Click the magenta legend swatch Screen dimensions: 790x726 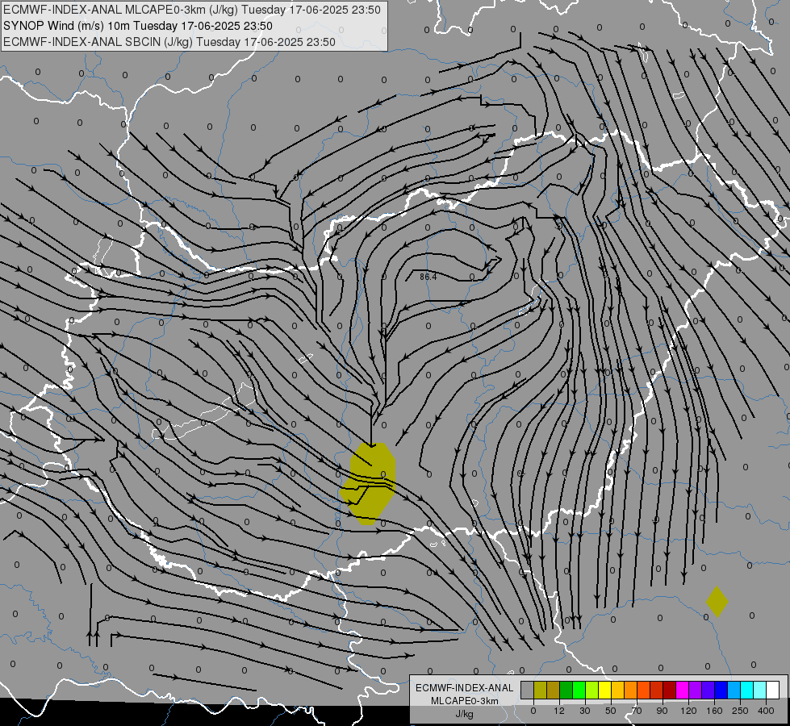[682, 690]
